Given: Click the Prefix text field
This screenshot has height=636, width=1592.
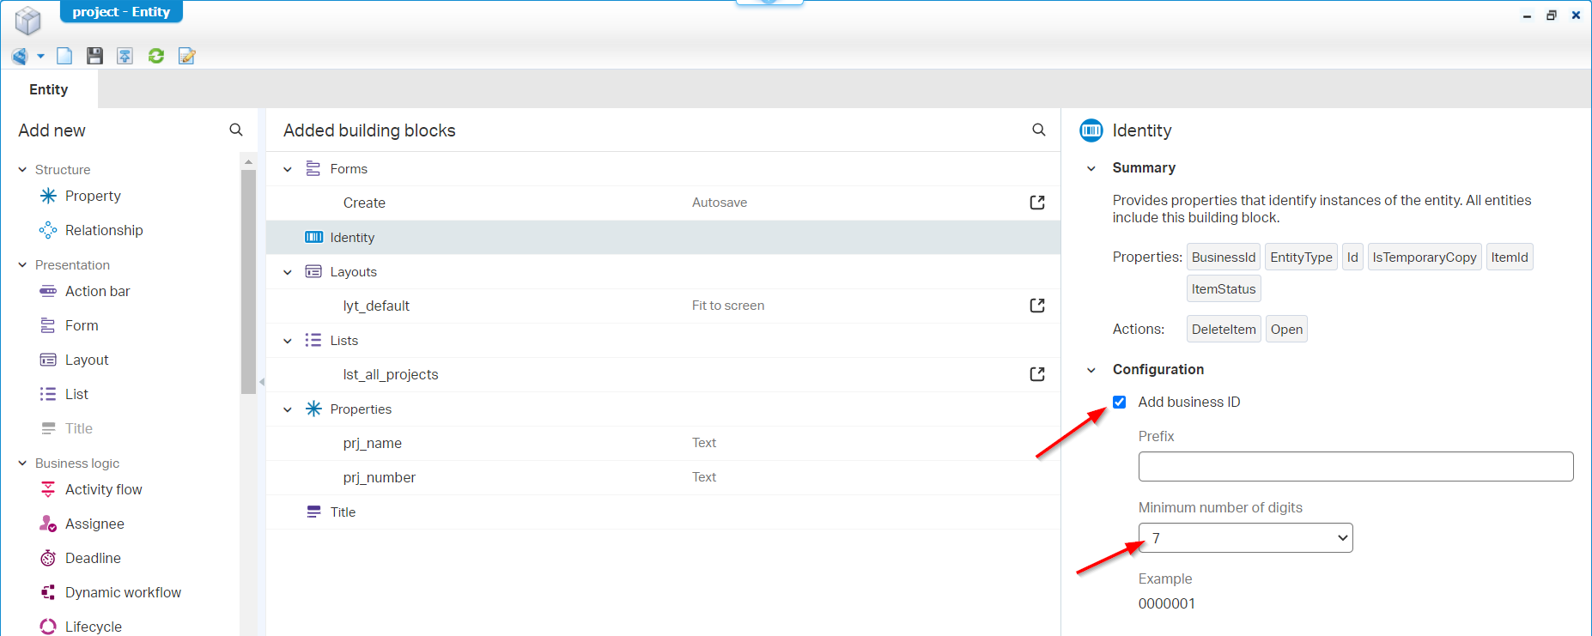Looking at the screenshot, I should 1355,467.
